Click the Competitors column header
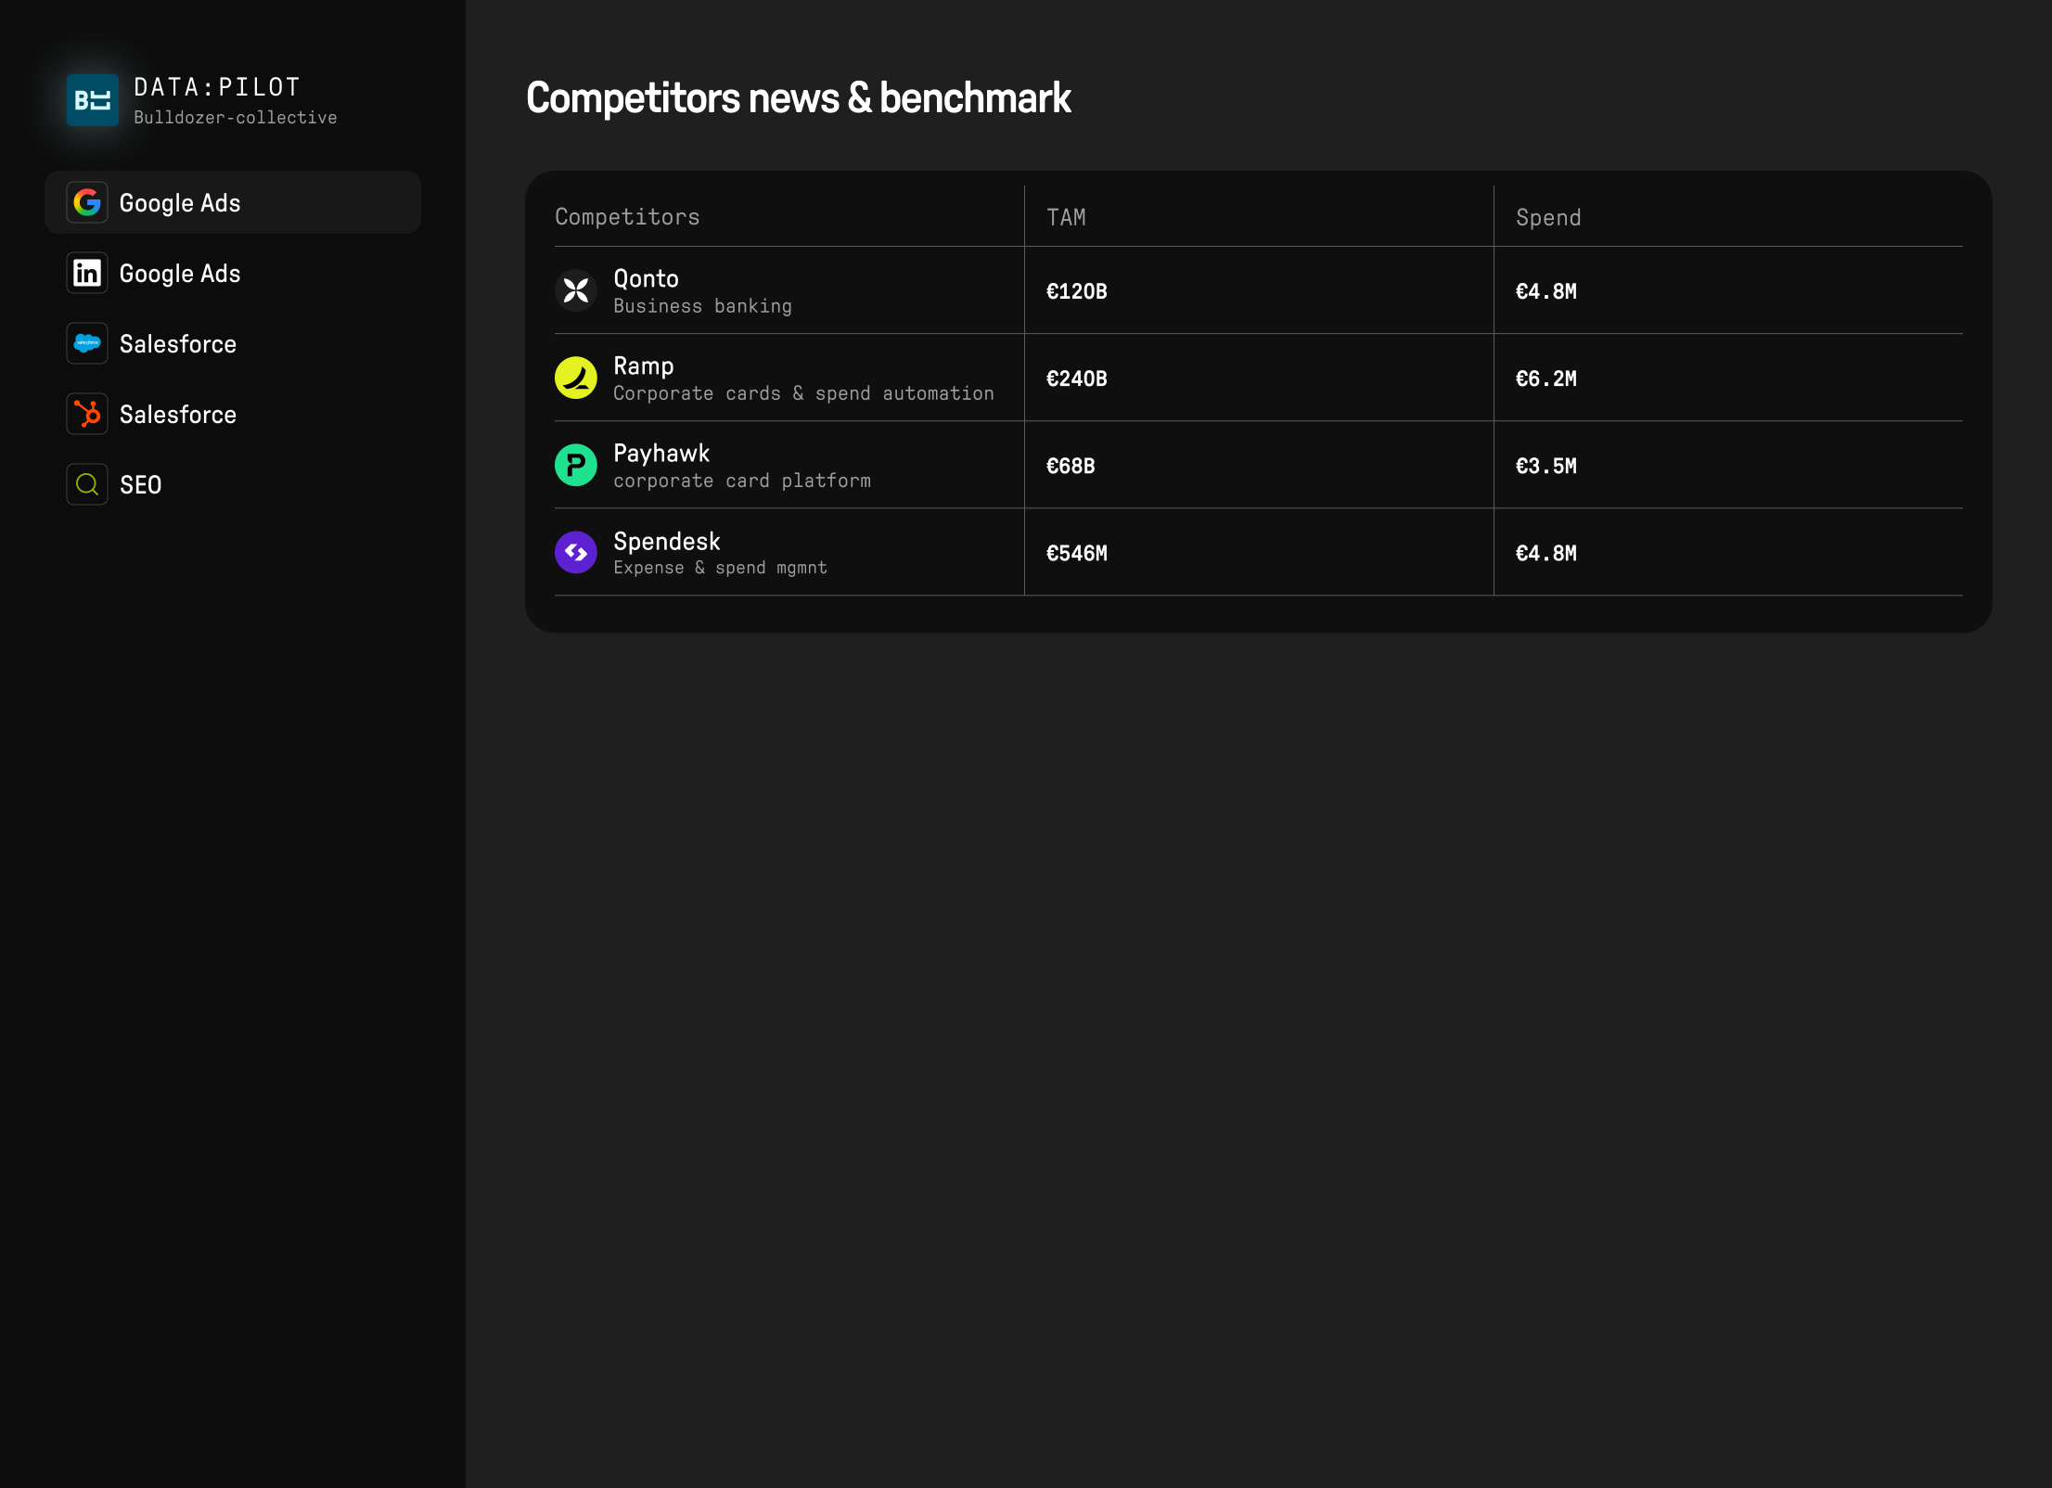The image size is (2052, 1488). coord(627,217)
